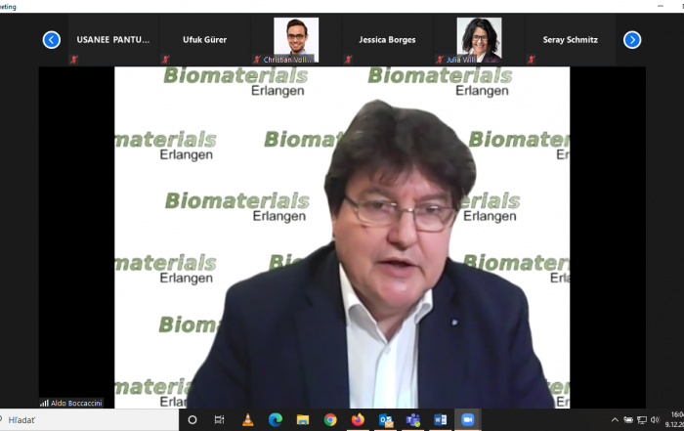684x431 pixels.
Task: Select Seray Schmitz participant tile
Action: [x=570, y=40]
